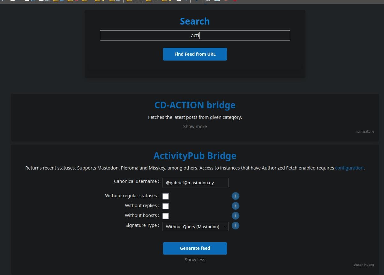Click info icon beside Without regular statuses
Image resolution: width=384 pixels, height=275 pixels.
click(235, 196)
